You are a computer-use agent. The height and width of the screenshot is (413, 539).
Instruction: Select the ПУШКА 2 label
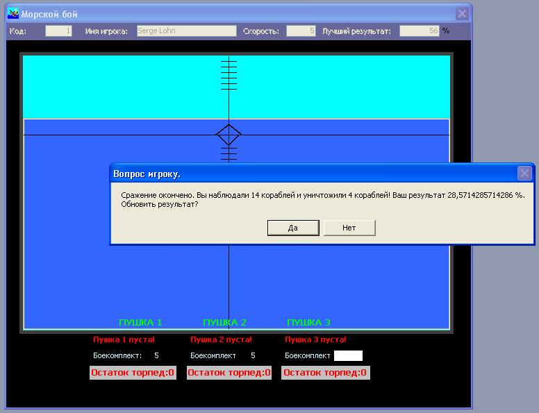[224, 323]
